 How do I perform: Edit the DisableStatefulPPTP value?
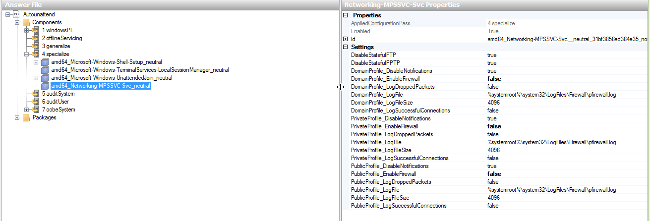492,63
